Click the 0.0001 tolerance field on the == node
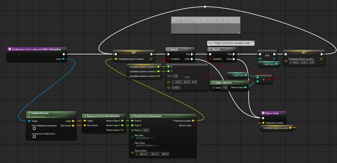This screenshot has height=163, width=337. (176, 88)
